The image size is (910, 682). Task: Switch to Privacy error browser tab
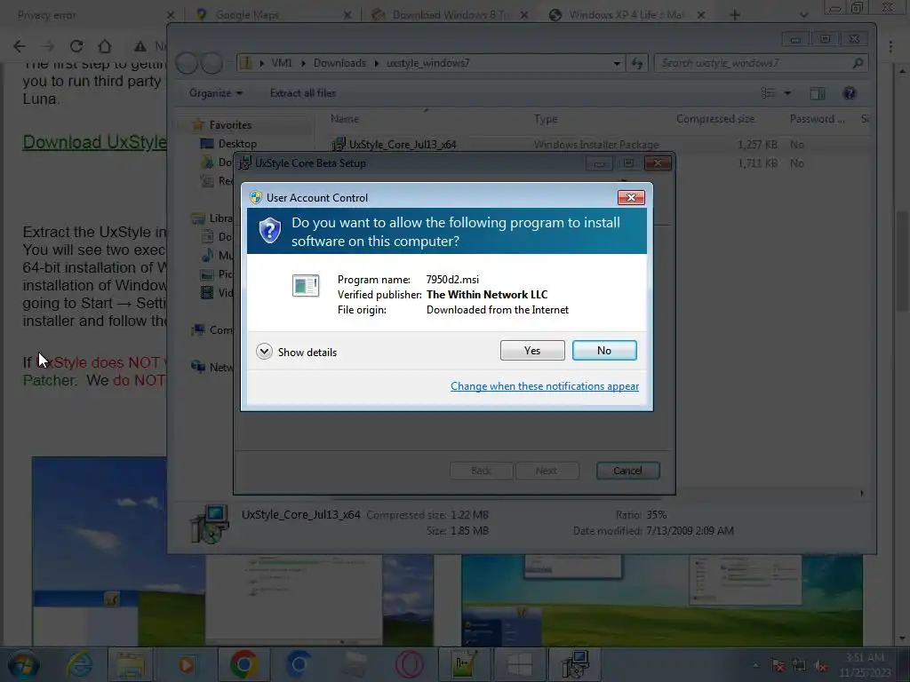click(x=92, y=15)
